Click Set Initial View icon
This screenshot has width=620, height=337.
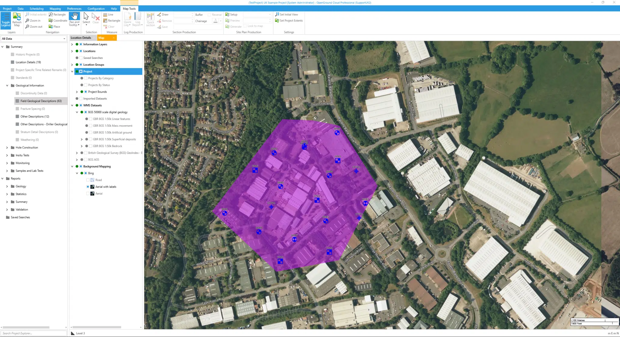click(277, 15)
